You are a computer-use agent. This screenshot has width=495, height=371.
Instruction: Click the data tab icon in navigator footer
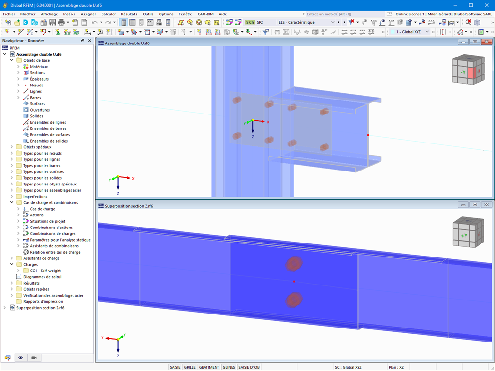click(7, 357)
